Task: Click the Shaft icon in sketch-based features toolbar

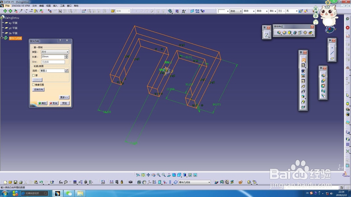Action: (x=303, y=71)
